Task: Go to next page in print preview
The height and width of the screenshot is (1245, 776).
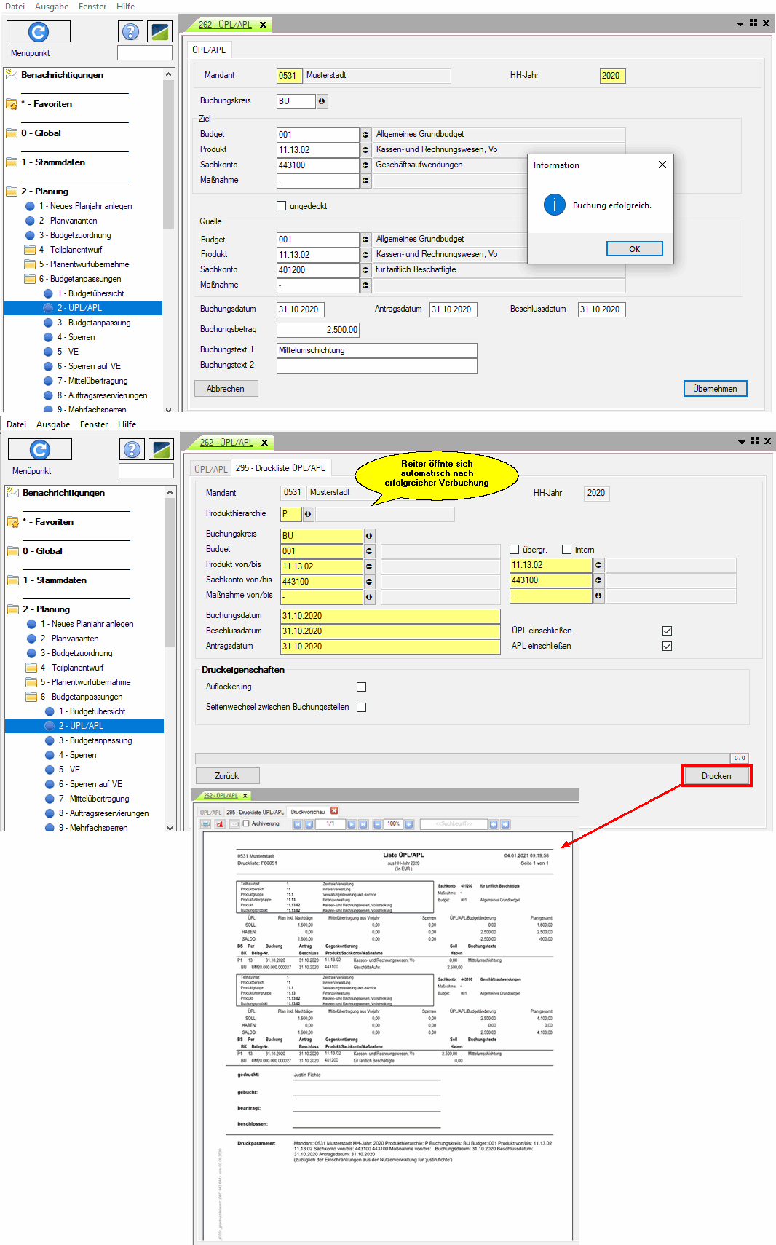Action: click(352, 824)
